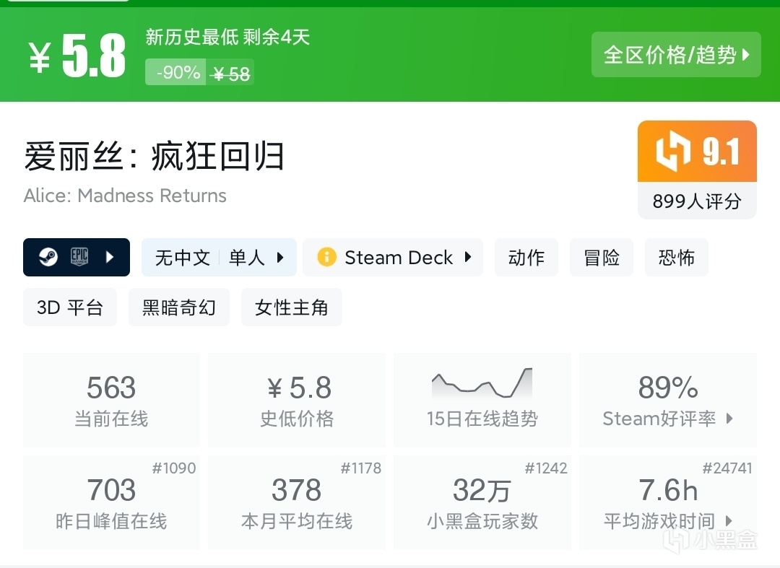This screenshot has width=780, height=568.
Task: Select the 女性主角 tag
Action: (292, 307)
